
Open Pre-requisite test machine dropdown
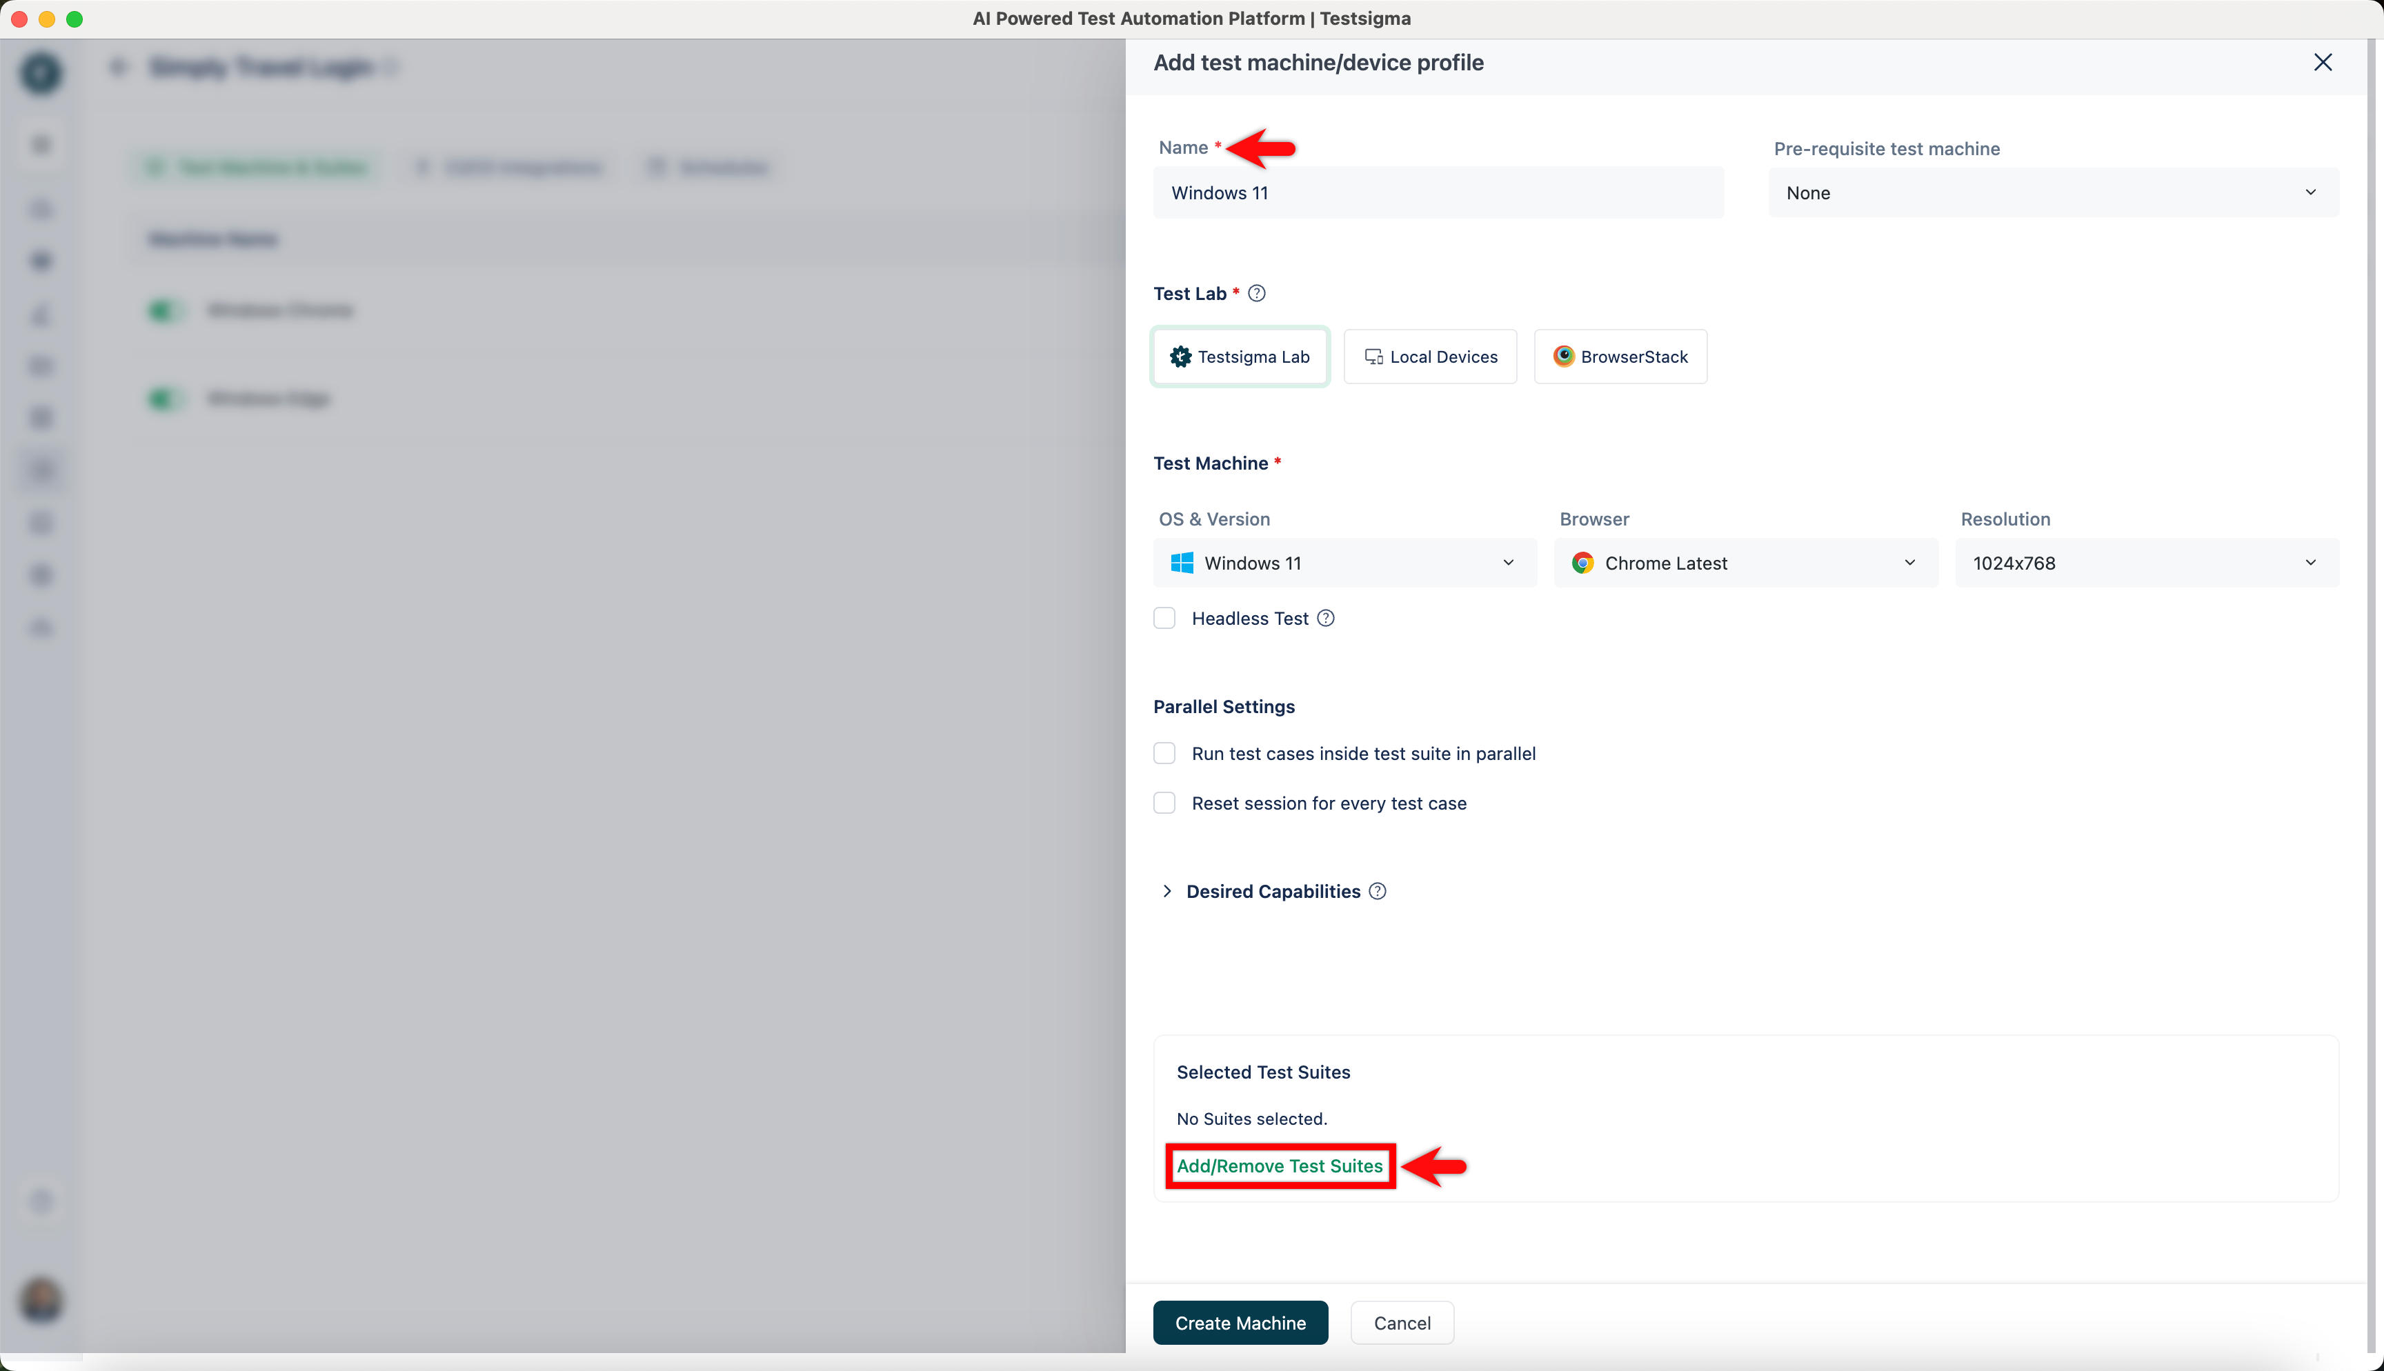click(x=2053, y=193)
